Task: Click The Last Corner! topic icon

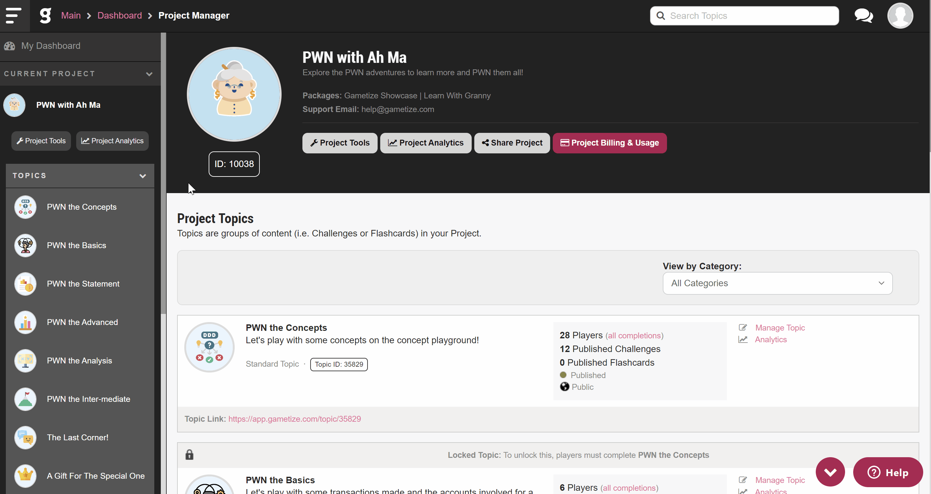Action: pyautogui.click(x=25, y=438)
